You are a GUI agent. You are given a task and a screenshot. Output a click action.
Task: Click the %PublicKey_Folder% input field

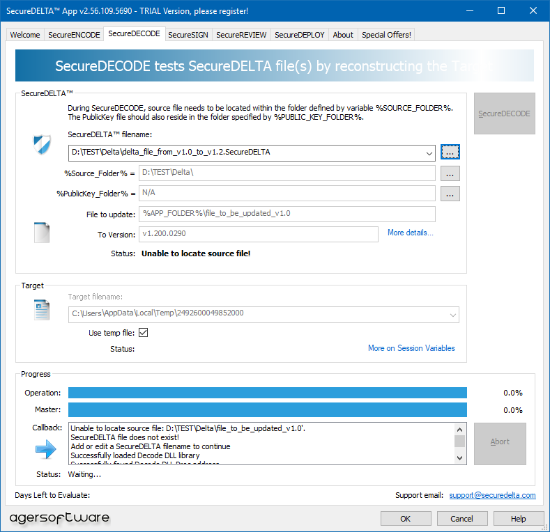pos(287,193)
